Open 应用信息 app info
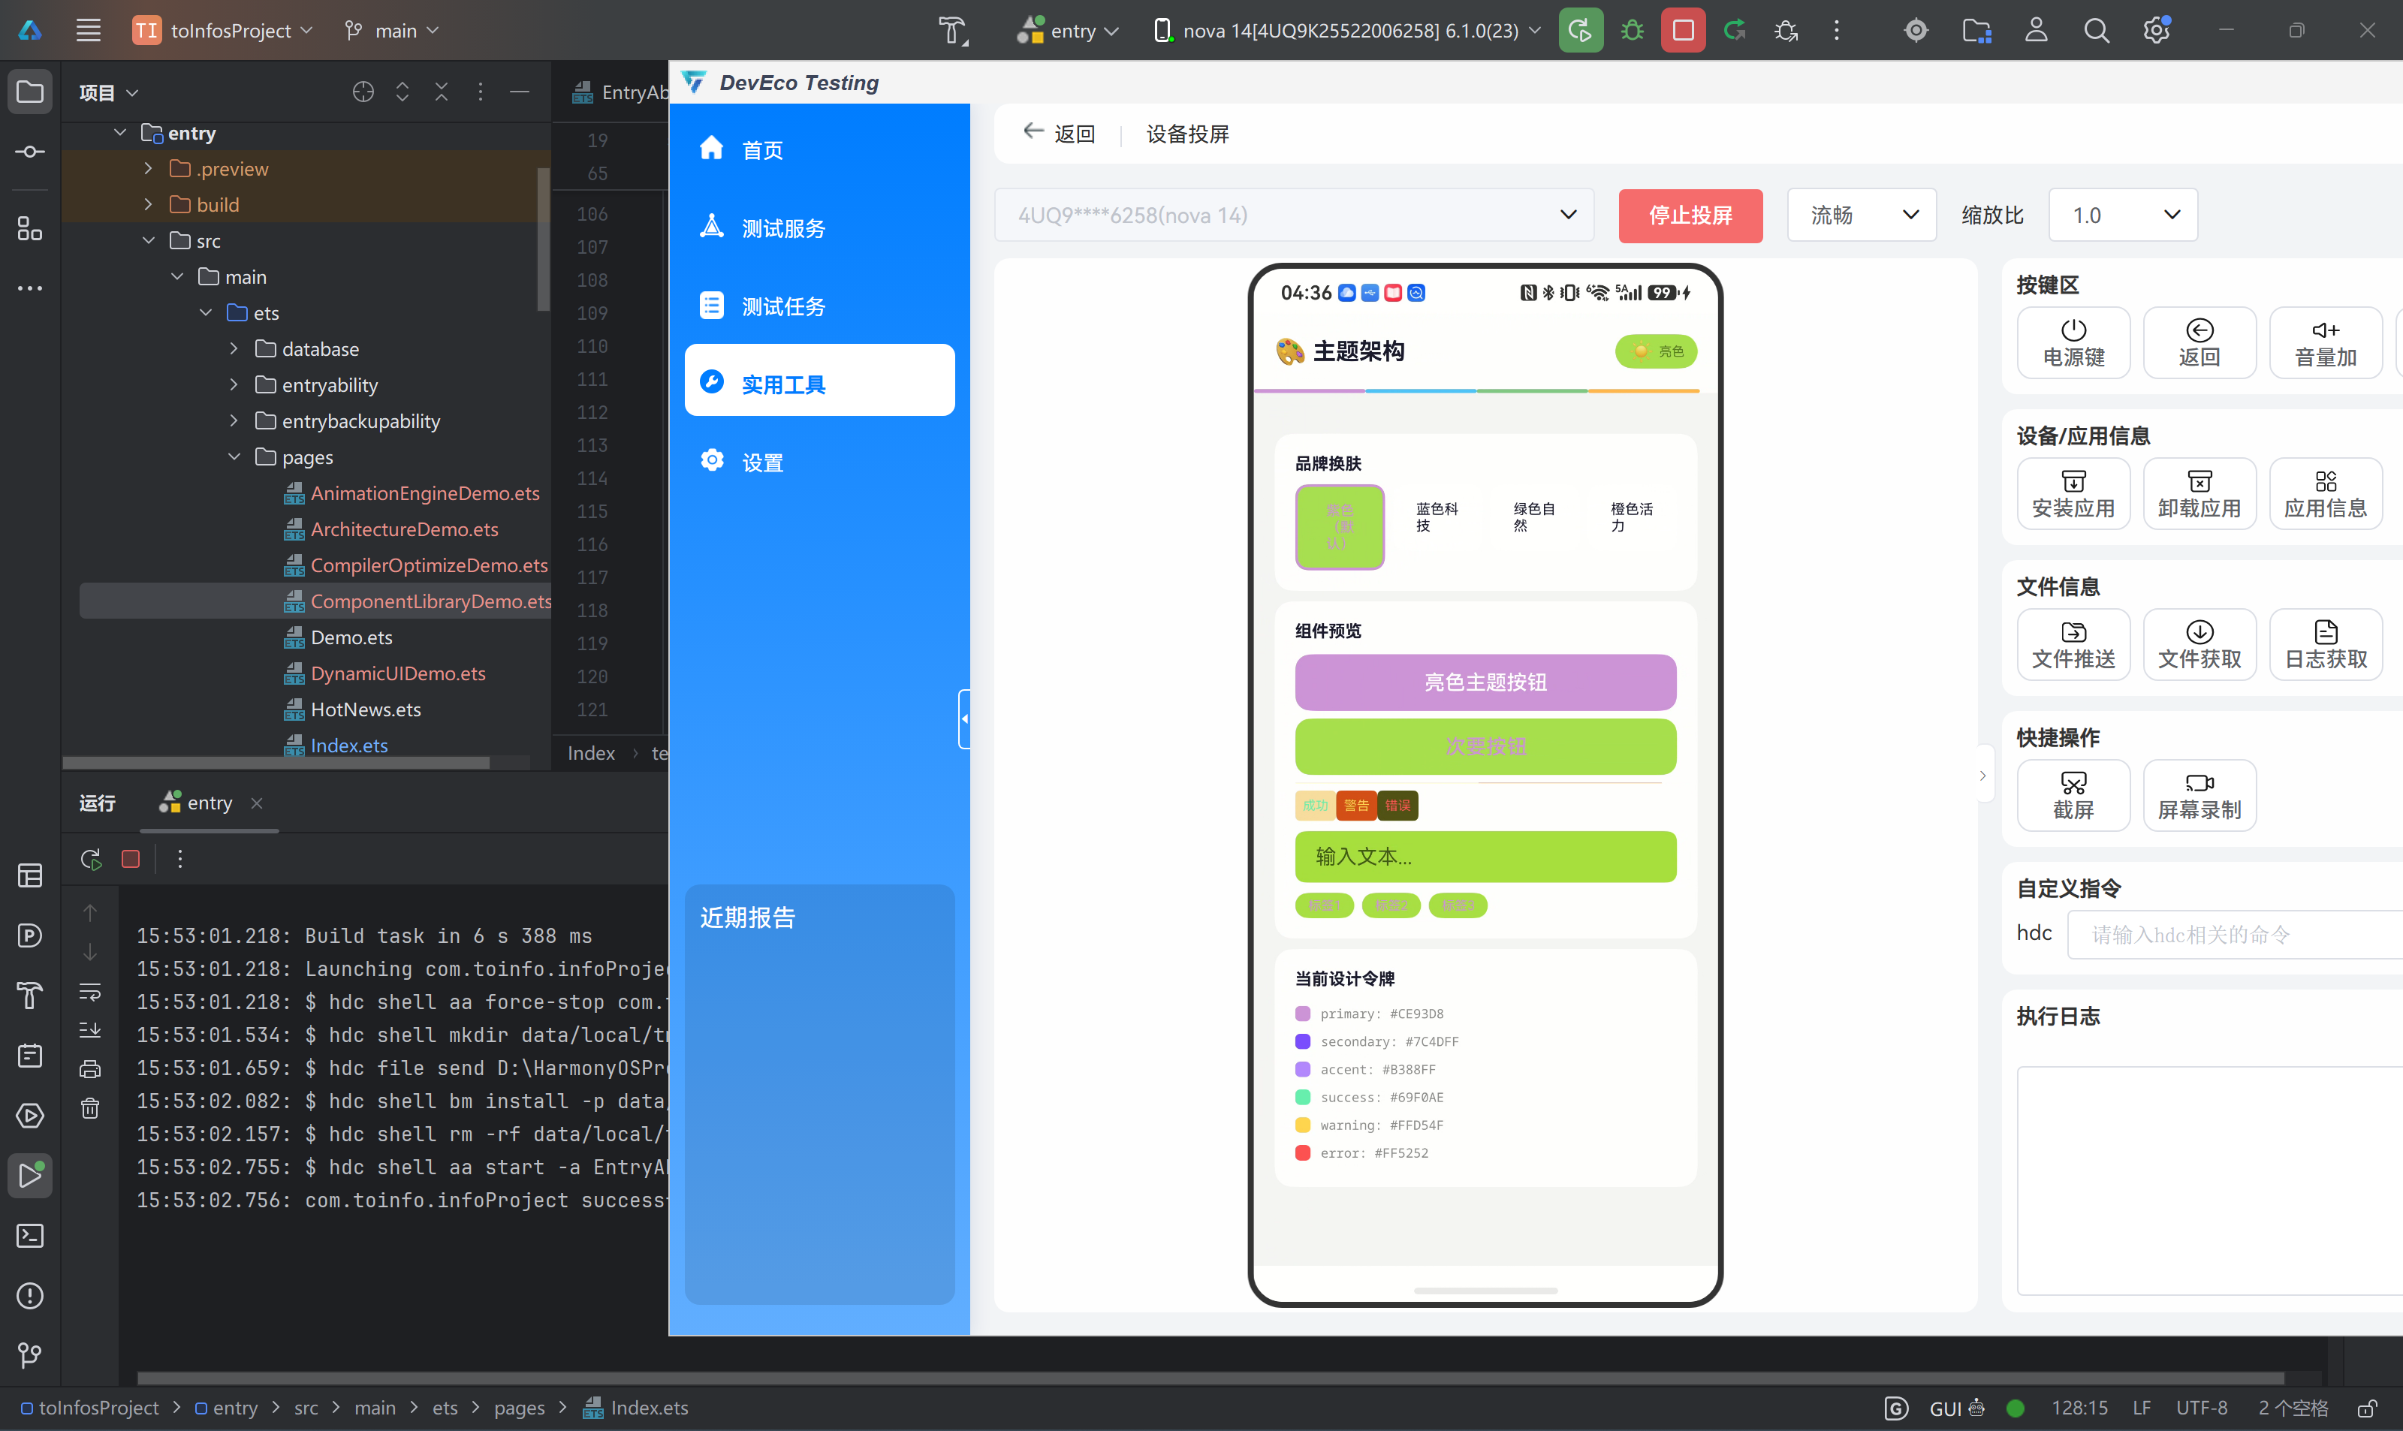The width and height of the screenshot is (2403, 1431). [2325, 494]
